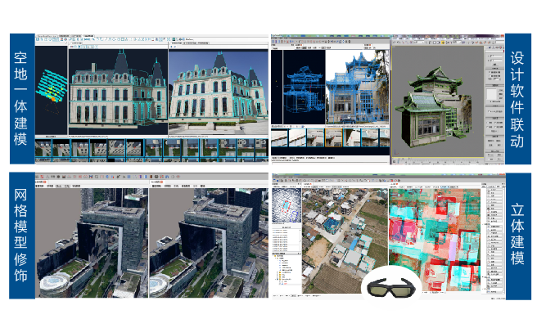Click the white color swatch in the 3ds Max panel
This screenshot has width=546, height=319.
pos(491,94)
